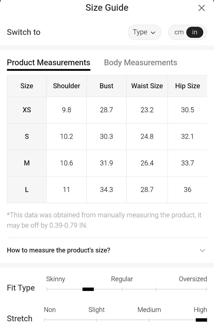The width and height of the screenshot is (214, 329).
Task: Click the Shoulder column header
Action: tap(67, 86)
